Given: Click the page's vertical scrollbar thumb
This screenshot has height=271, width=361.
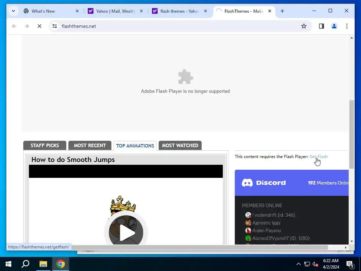Looking at the screenshot, I should point(351,134).
